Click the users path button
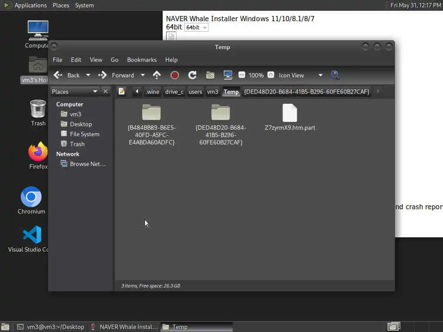Image resolution: width=443 pixels, height=332 pixels. tap(195, 92)
